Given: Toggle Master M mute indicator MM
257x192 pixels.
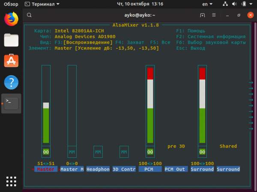Looking at the screenshot, I should [x=72, y=152].
